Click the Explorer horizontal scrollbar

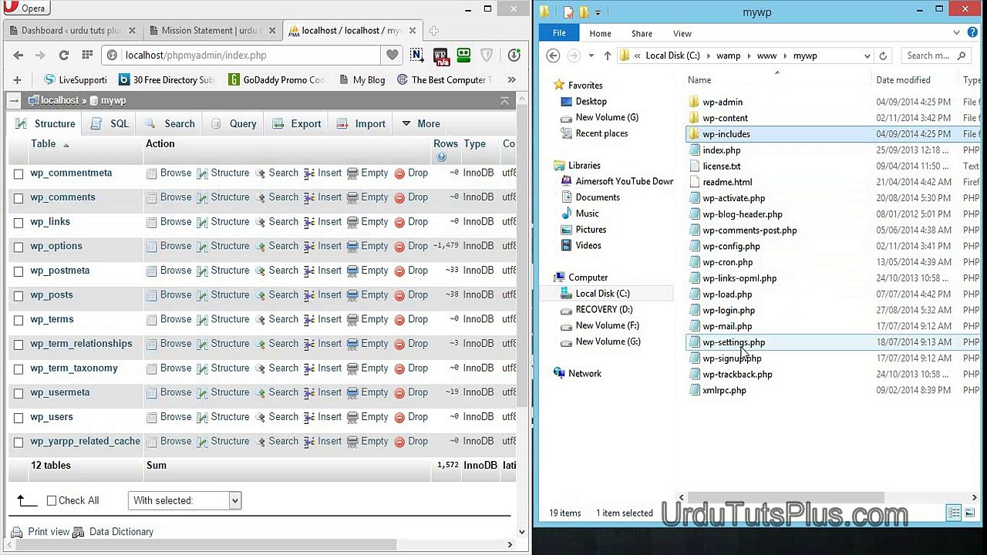pos(784,497)
